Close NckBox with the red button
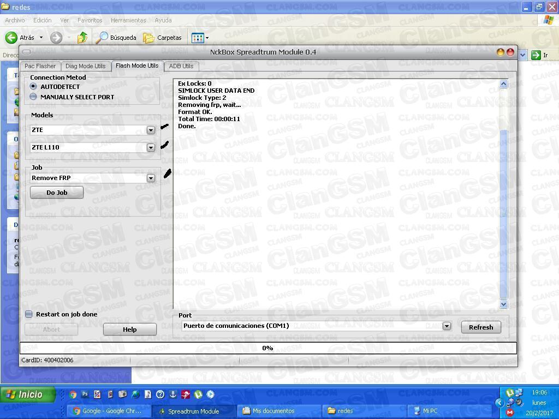 510,52
